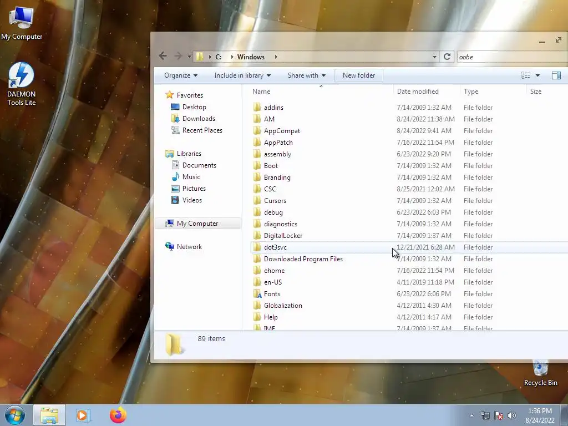Screen dimensions: 568x426
Task: Select the AM folder icon
Action: 257,119
